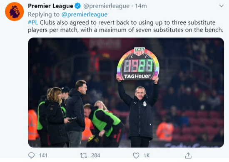This screenshot has width=229, height=162.
Task: Click the TAG Heuer board in photo
Action: pyautogui.click(x=138, y=64)
